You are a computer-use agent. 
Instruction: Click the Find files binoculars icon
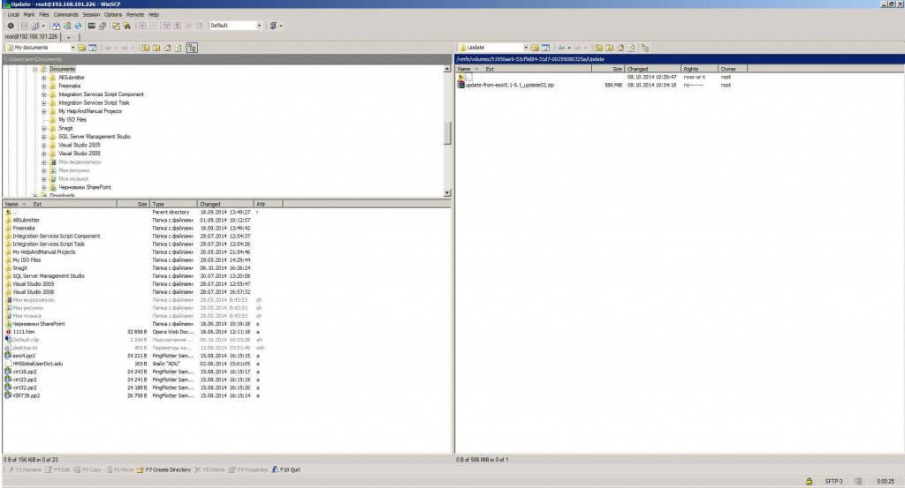(126, 26)
